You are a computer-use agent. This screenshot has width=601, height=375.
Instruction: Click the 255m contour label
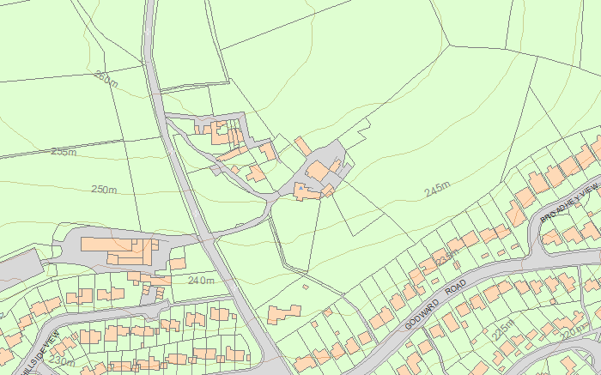pyautogui.click(x=64, y=152)
